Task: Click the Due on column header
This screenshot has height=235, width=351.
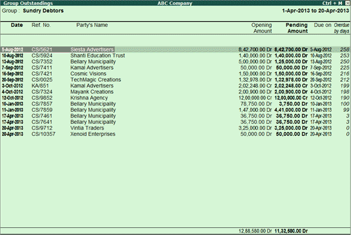Action: 322,25
